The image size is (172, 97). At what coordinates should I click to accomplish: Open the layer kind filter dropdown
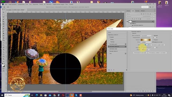(x=134, y=14)
